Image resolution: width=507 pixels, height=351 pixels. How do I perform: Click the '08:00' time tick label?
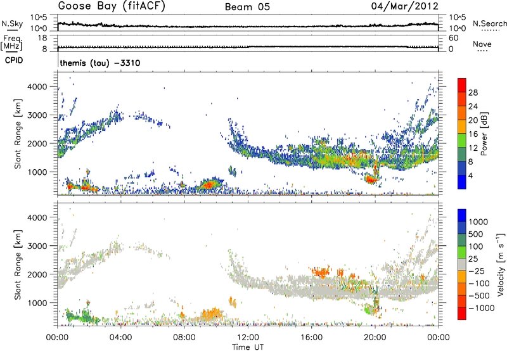point(184,338)
